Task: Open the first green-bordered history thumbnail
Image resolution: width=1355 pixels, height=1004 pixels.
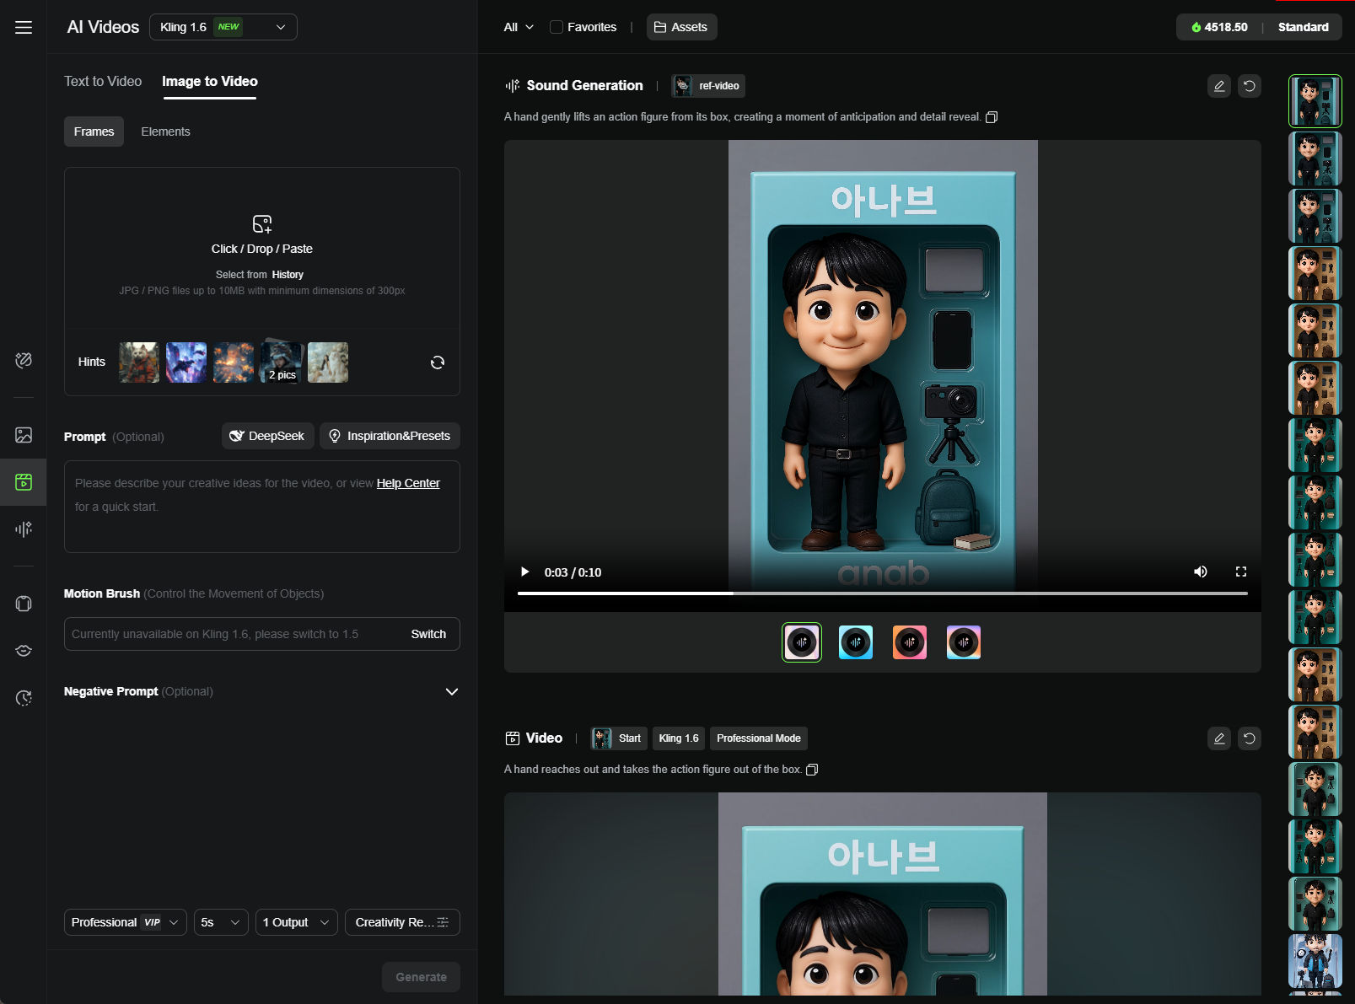Action: pyautogui.click(x=1315, y=101)
